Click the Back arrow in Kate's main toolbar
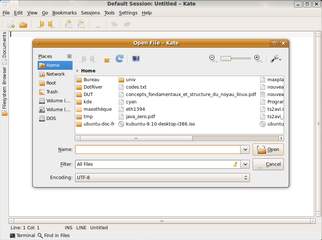The image size is (322, 240). [x=41, y=24]
